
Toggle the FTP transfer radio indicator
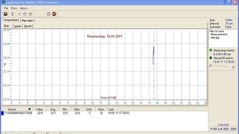[211, 66]
